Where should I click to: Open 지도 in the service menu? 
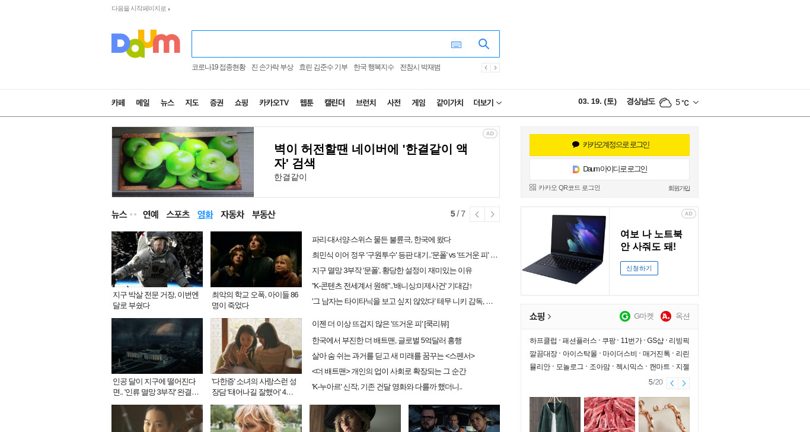click(x=192, y=103)
